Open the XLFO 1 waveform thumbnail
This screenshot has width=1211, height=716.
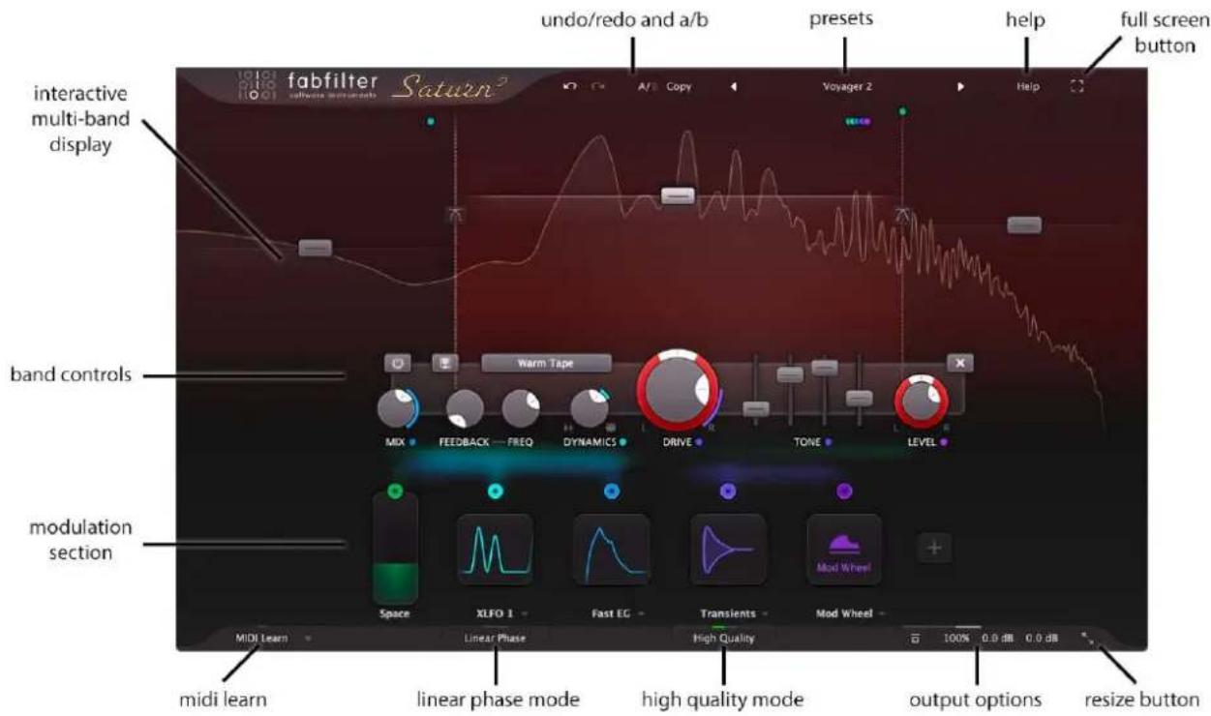pos(495,550)
